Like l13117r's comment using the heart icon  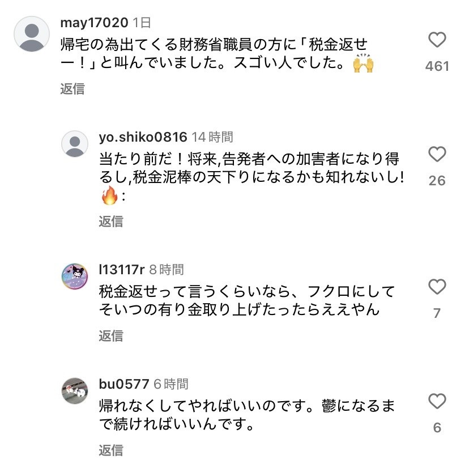tap(437, 287)
